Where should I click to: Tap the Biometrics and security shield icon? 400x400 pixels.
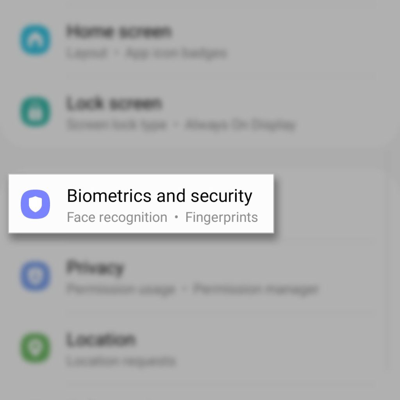pyautogui.click(x=35, y=204)
